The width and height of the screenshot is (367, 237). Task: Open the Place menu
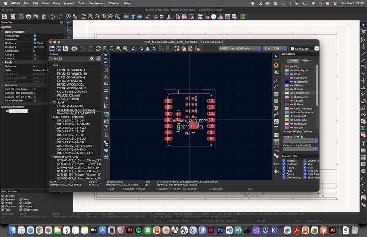pyautogui.click(x=56, y=4)
